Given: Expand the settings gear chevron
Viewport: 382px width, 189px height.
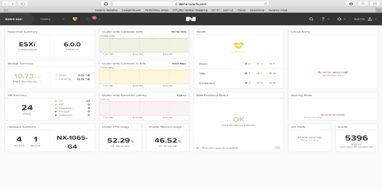Looking at the screenshot, I should pos(345,19).
